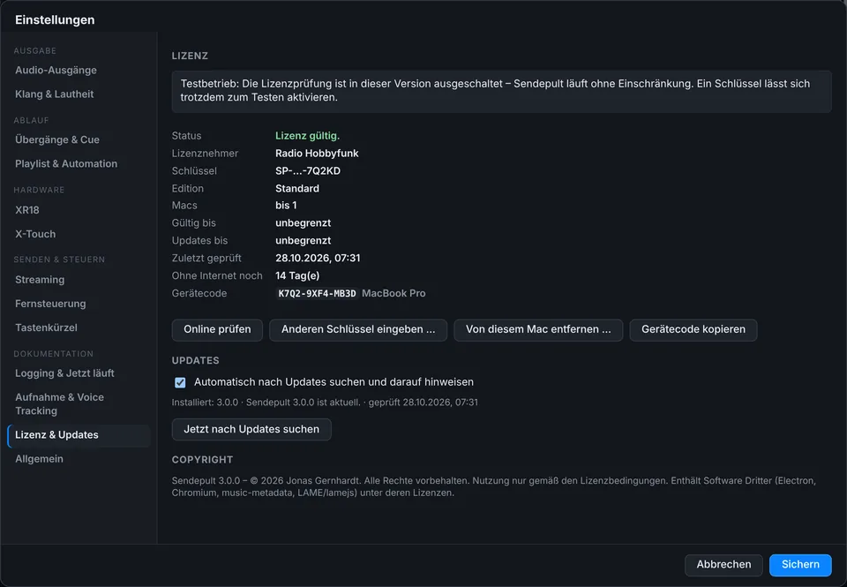Click the Macs value bis 1
Screen dimensions: 847x587
point(286,206)
